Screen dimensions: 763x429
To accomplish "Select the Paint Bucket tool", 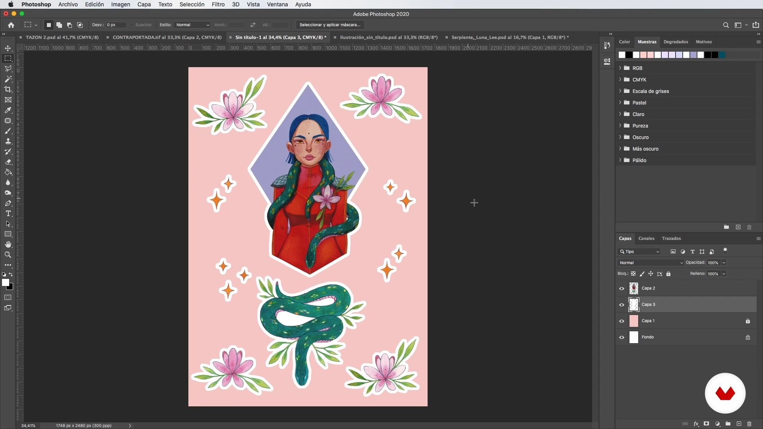I will [8, 172].
